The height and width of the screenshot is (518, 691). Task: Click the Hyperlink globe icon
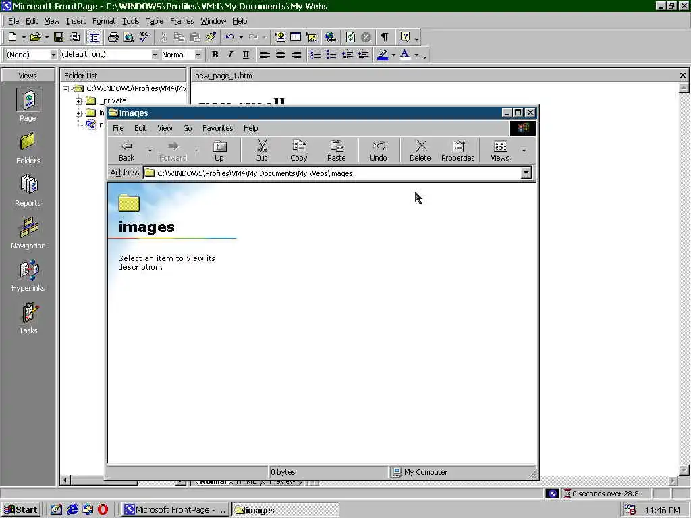pos(331,38)
